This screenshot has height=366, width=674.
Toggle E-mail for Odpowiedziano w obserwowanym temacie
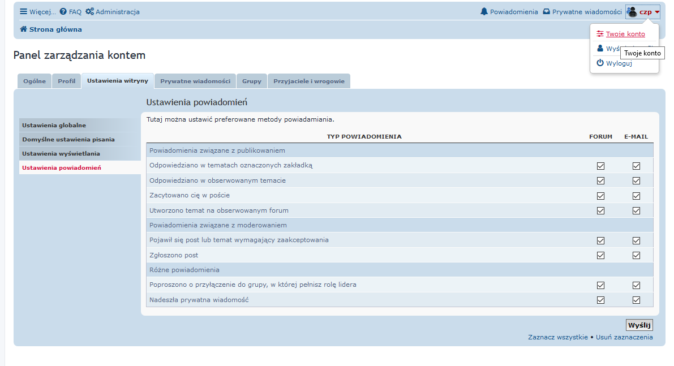(x=636, y=180)
